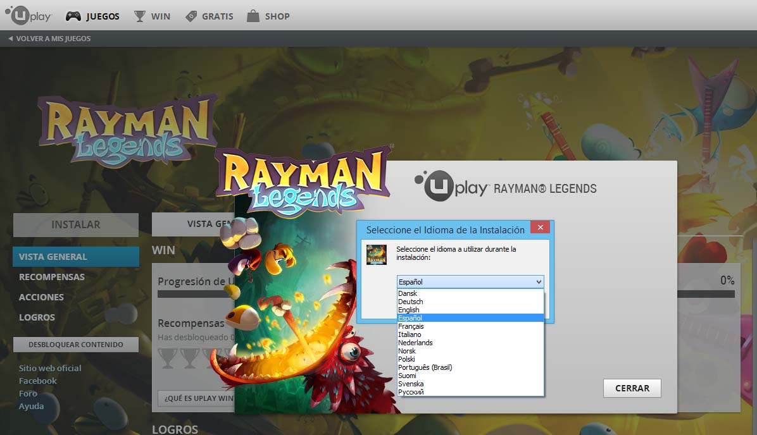Choose Deutsch from language list

[470, 302]
